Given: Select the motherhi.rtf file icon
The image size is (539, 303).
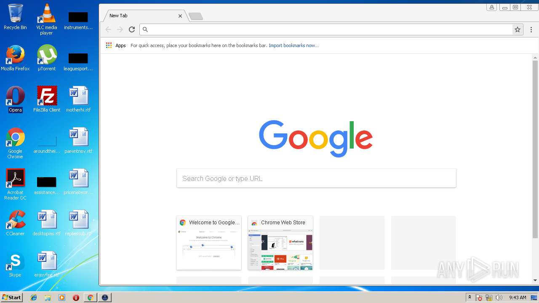Looking at the screenshot, I should click(78, 99).
